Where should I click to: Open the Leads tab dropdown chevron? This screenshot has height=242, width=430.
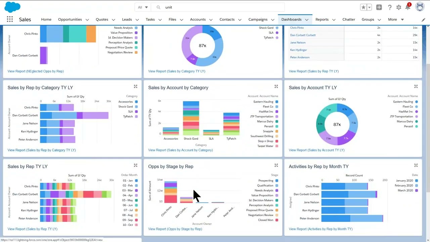[137, 20]
